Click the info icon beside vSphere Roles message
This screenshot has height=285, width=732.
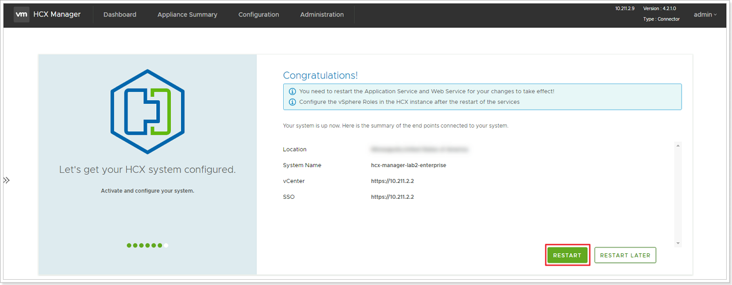(x=292, y=102)
